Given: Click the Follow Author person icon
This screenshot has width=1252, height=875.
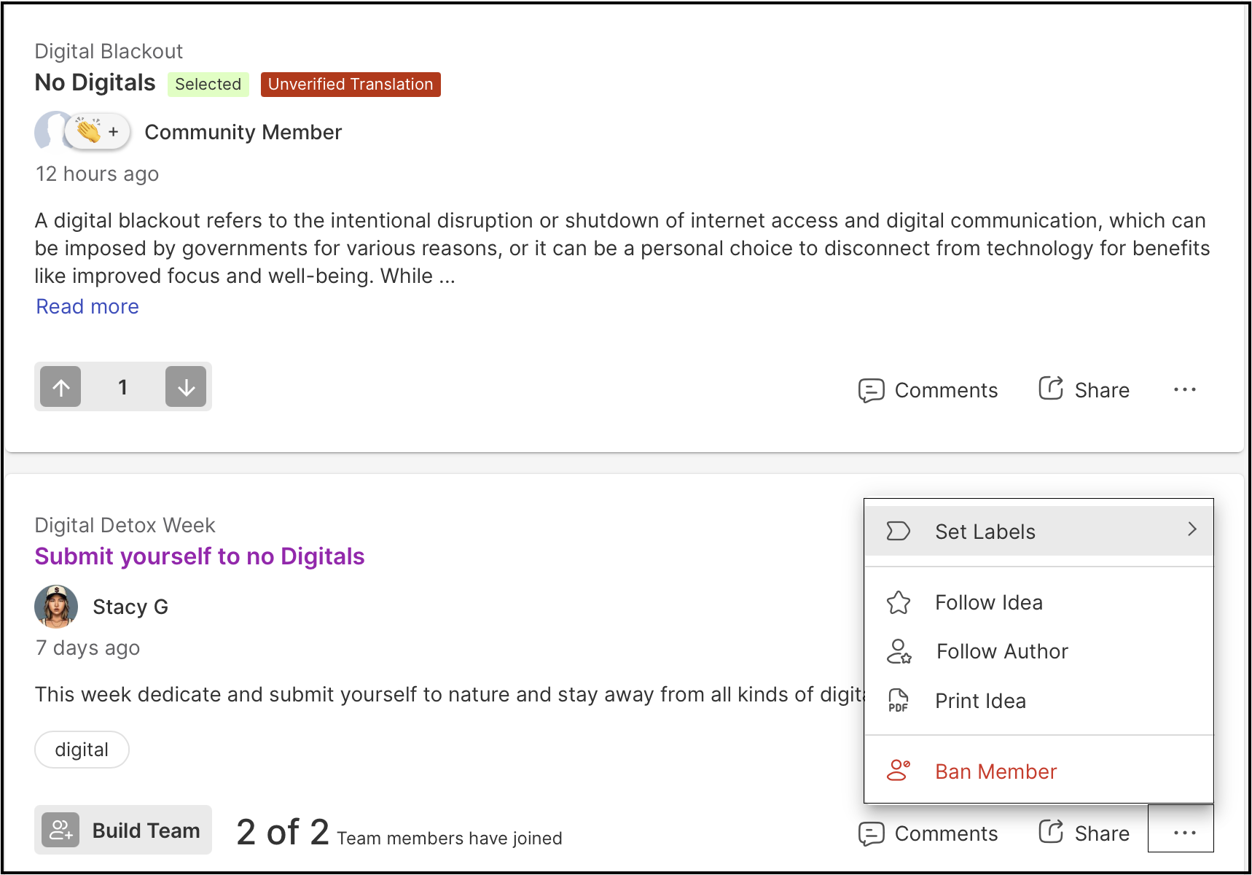Looking at the screenshot, I should [899, 651].
